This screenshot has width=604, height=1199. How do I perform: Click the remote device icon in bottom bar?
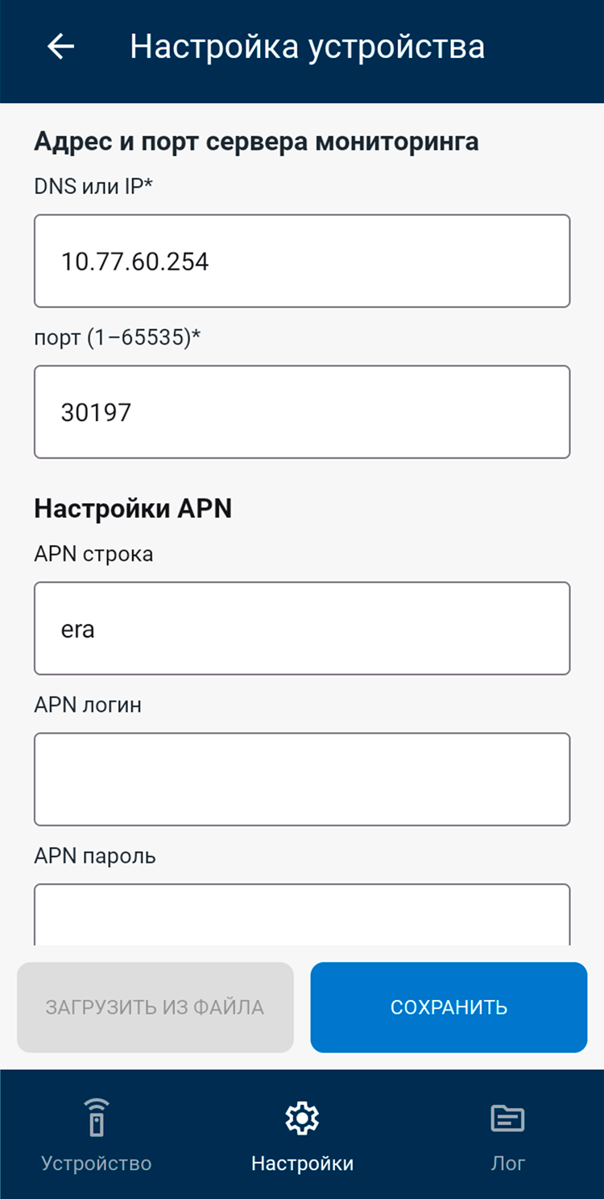[96, 1118]
